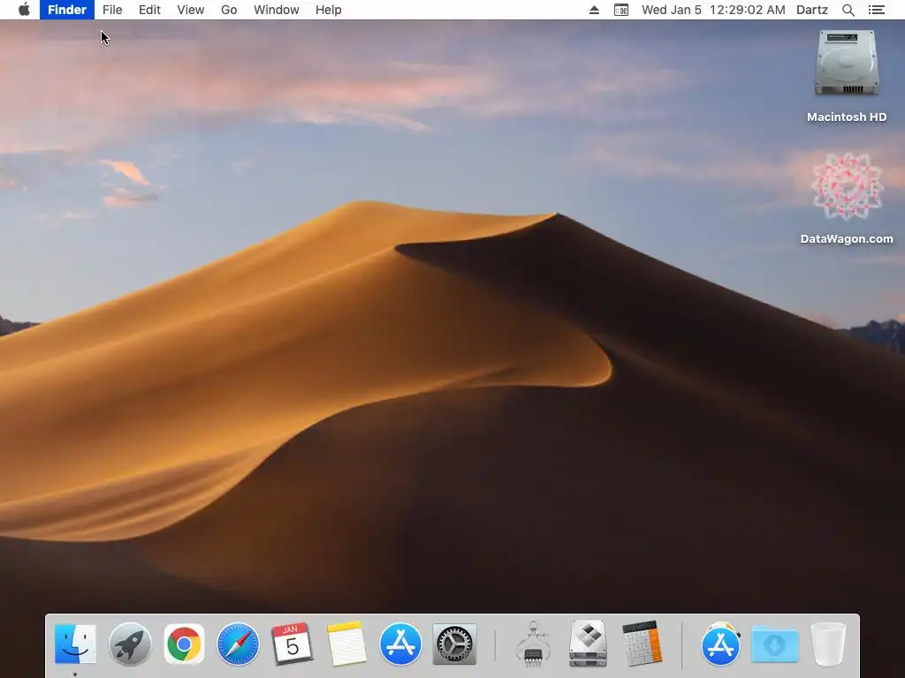Viewport: 905px width, 678px height.
Task: Open the Trash in Dock
Action: click(829, 644)
